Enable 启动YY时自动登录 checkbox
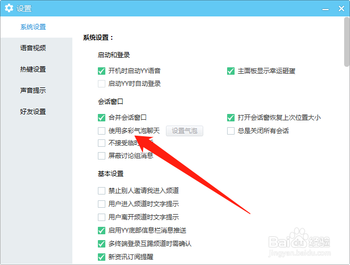The image size is (350, 265). click(102, 84)
